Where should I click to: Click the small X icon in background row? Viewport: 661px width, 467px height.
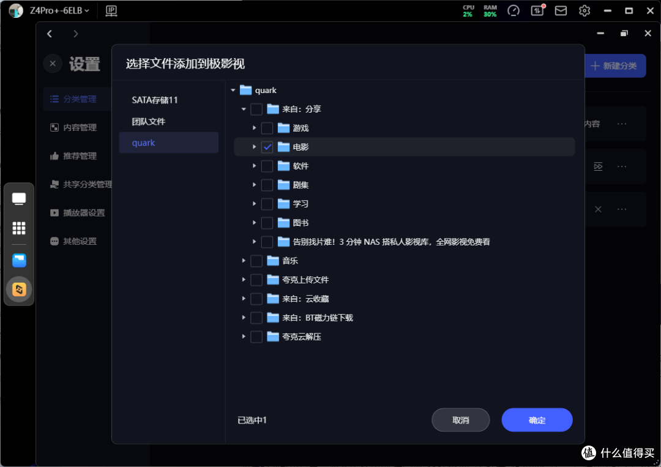pyautogui.click(x=598, y=209)
